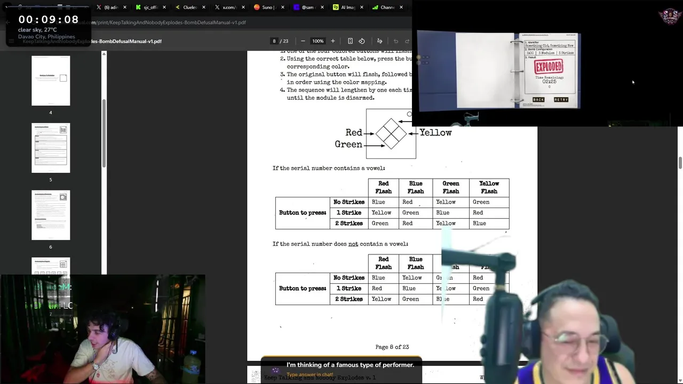Click the EXPLODED stamp in game result
683x384 pixels.
tap(549, 66)
